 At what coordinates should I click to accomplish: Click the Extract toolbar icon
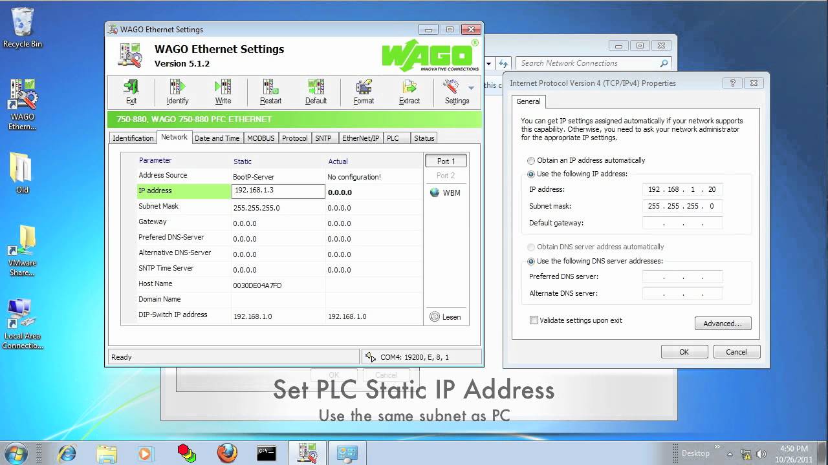click(x=409, y=92)
